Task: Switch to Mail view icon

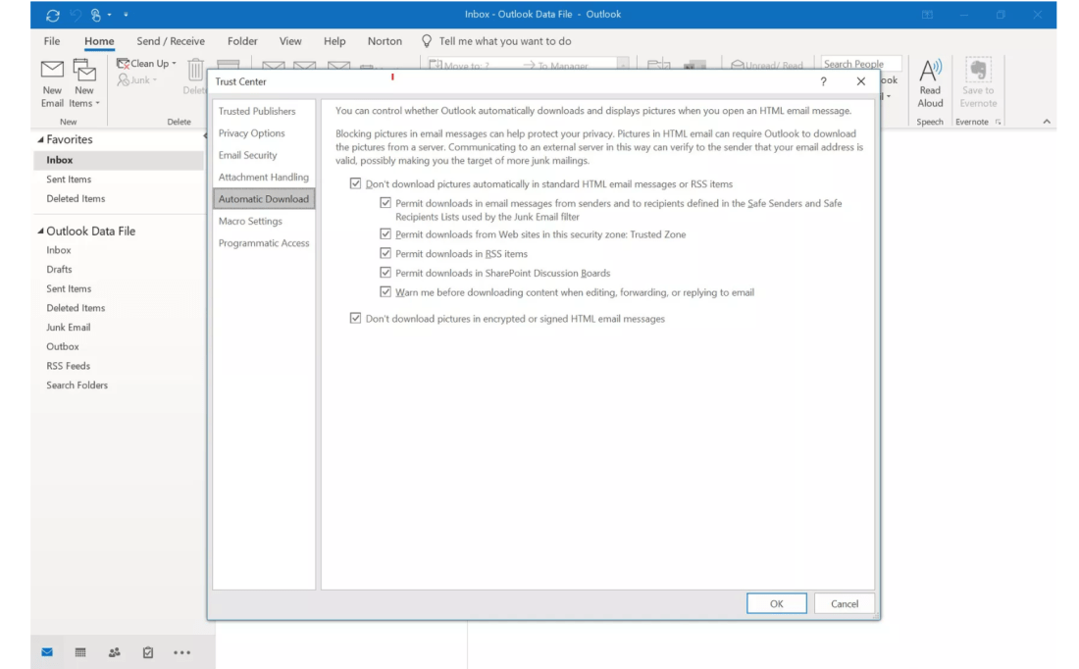Action: point(47,651)
